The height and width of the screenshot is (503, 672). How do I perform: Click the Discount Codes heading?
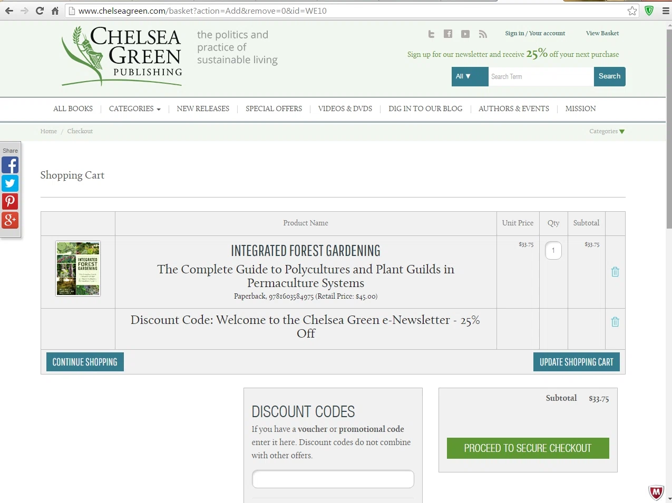coord(303,411)
